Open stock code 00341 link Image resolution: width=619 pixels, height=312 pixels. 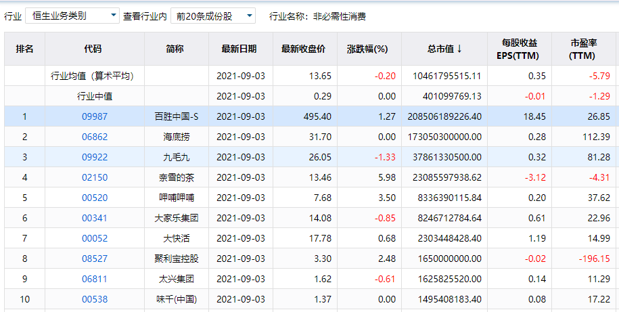[x=95, y=218]
